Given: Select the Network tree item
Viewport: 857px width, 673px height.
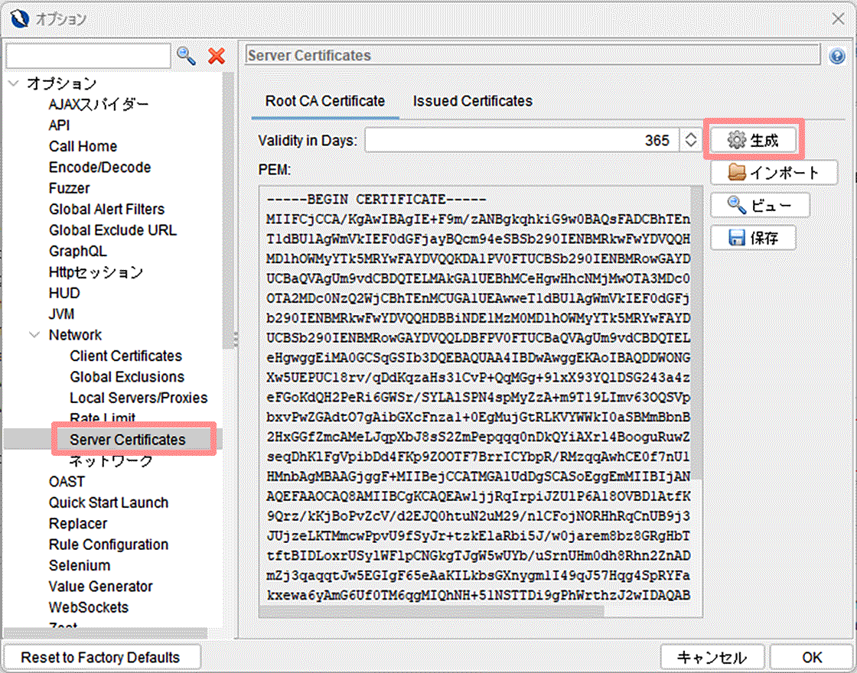Looking at the screenshot, I should (76, 335).
